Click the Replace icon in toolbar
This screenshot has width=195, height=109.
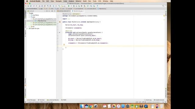[x=50, y=6]
